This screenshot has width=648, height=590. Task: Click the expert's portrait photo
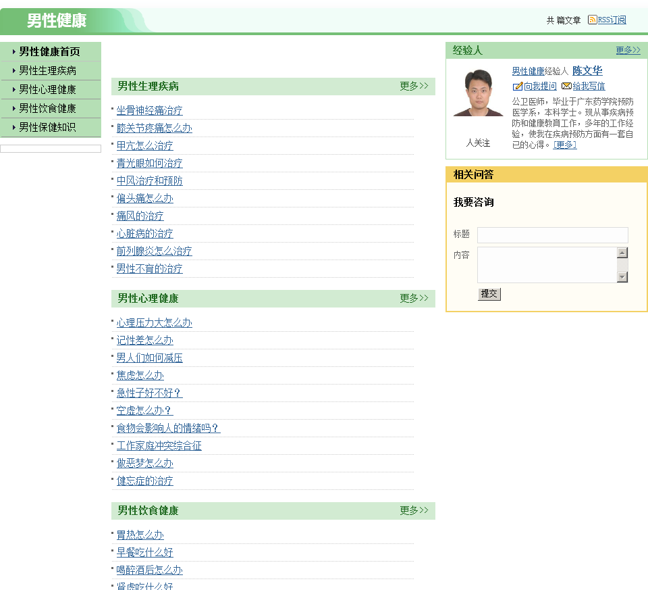478,93
